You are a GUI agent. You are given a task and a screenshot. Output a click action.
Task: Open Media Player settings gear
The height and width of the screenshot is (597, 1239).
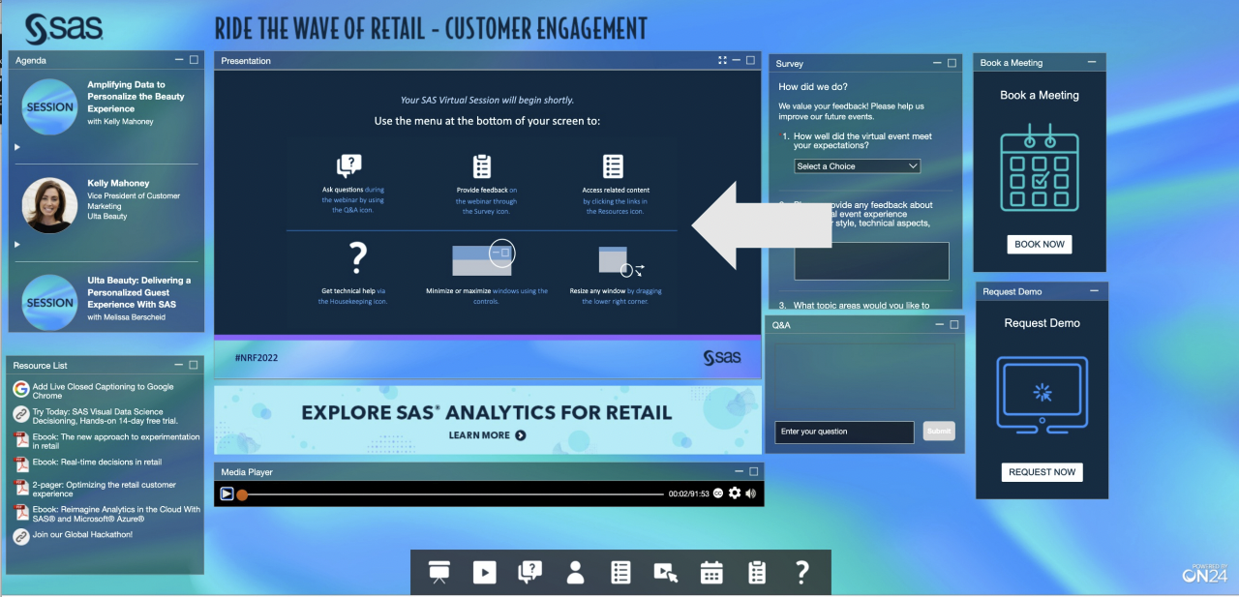coord(735,493)
